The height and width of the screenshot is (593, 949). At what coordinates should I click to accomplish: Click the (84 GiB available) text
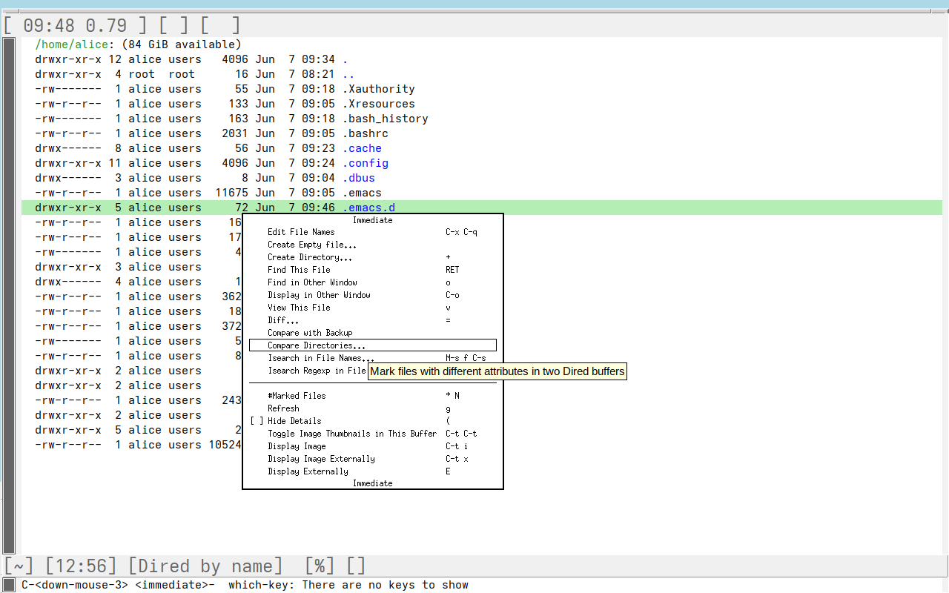(182, 44)
